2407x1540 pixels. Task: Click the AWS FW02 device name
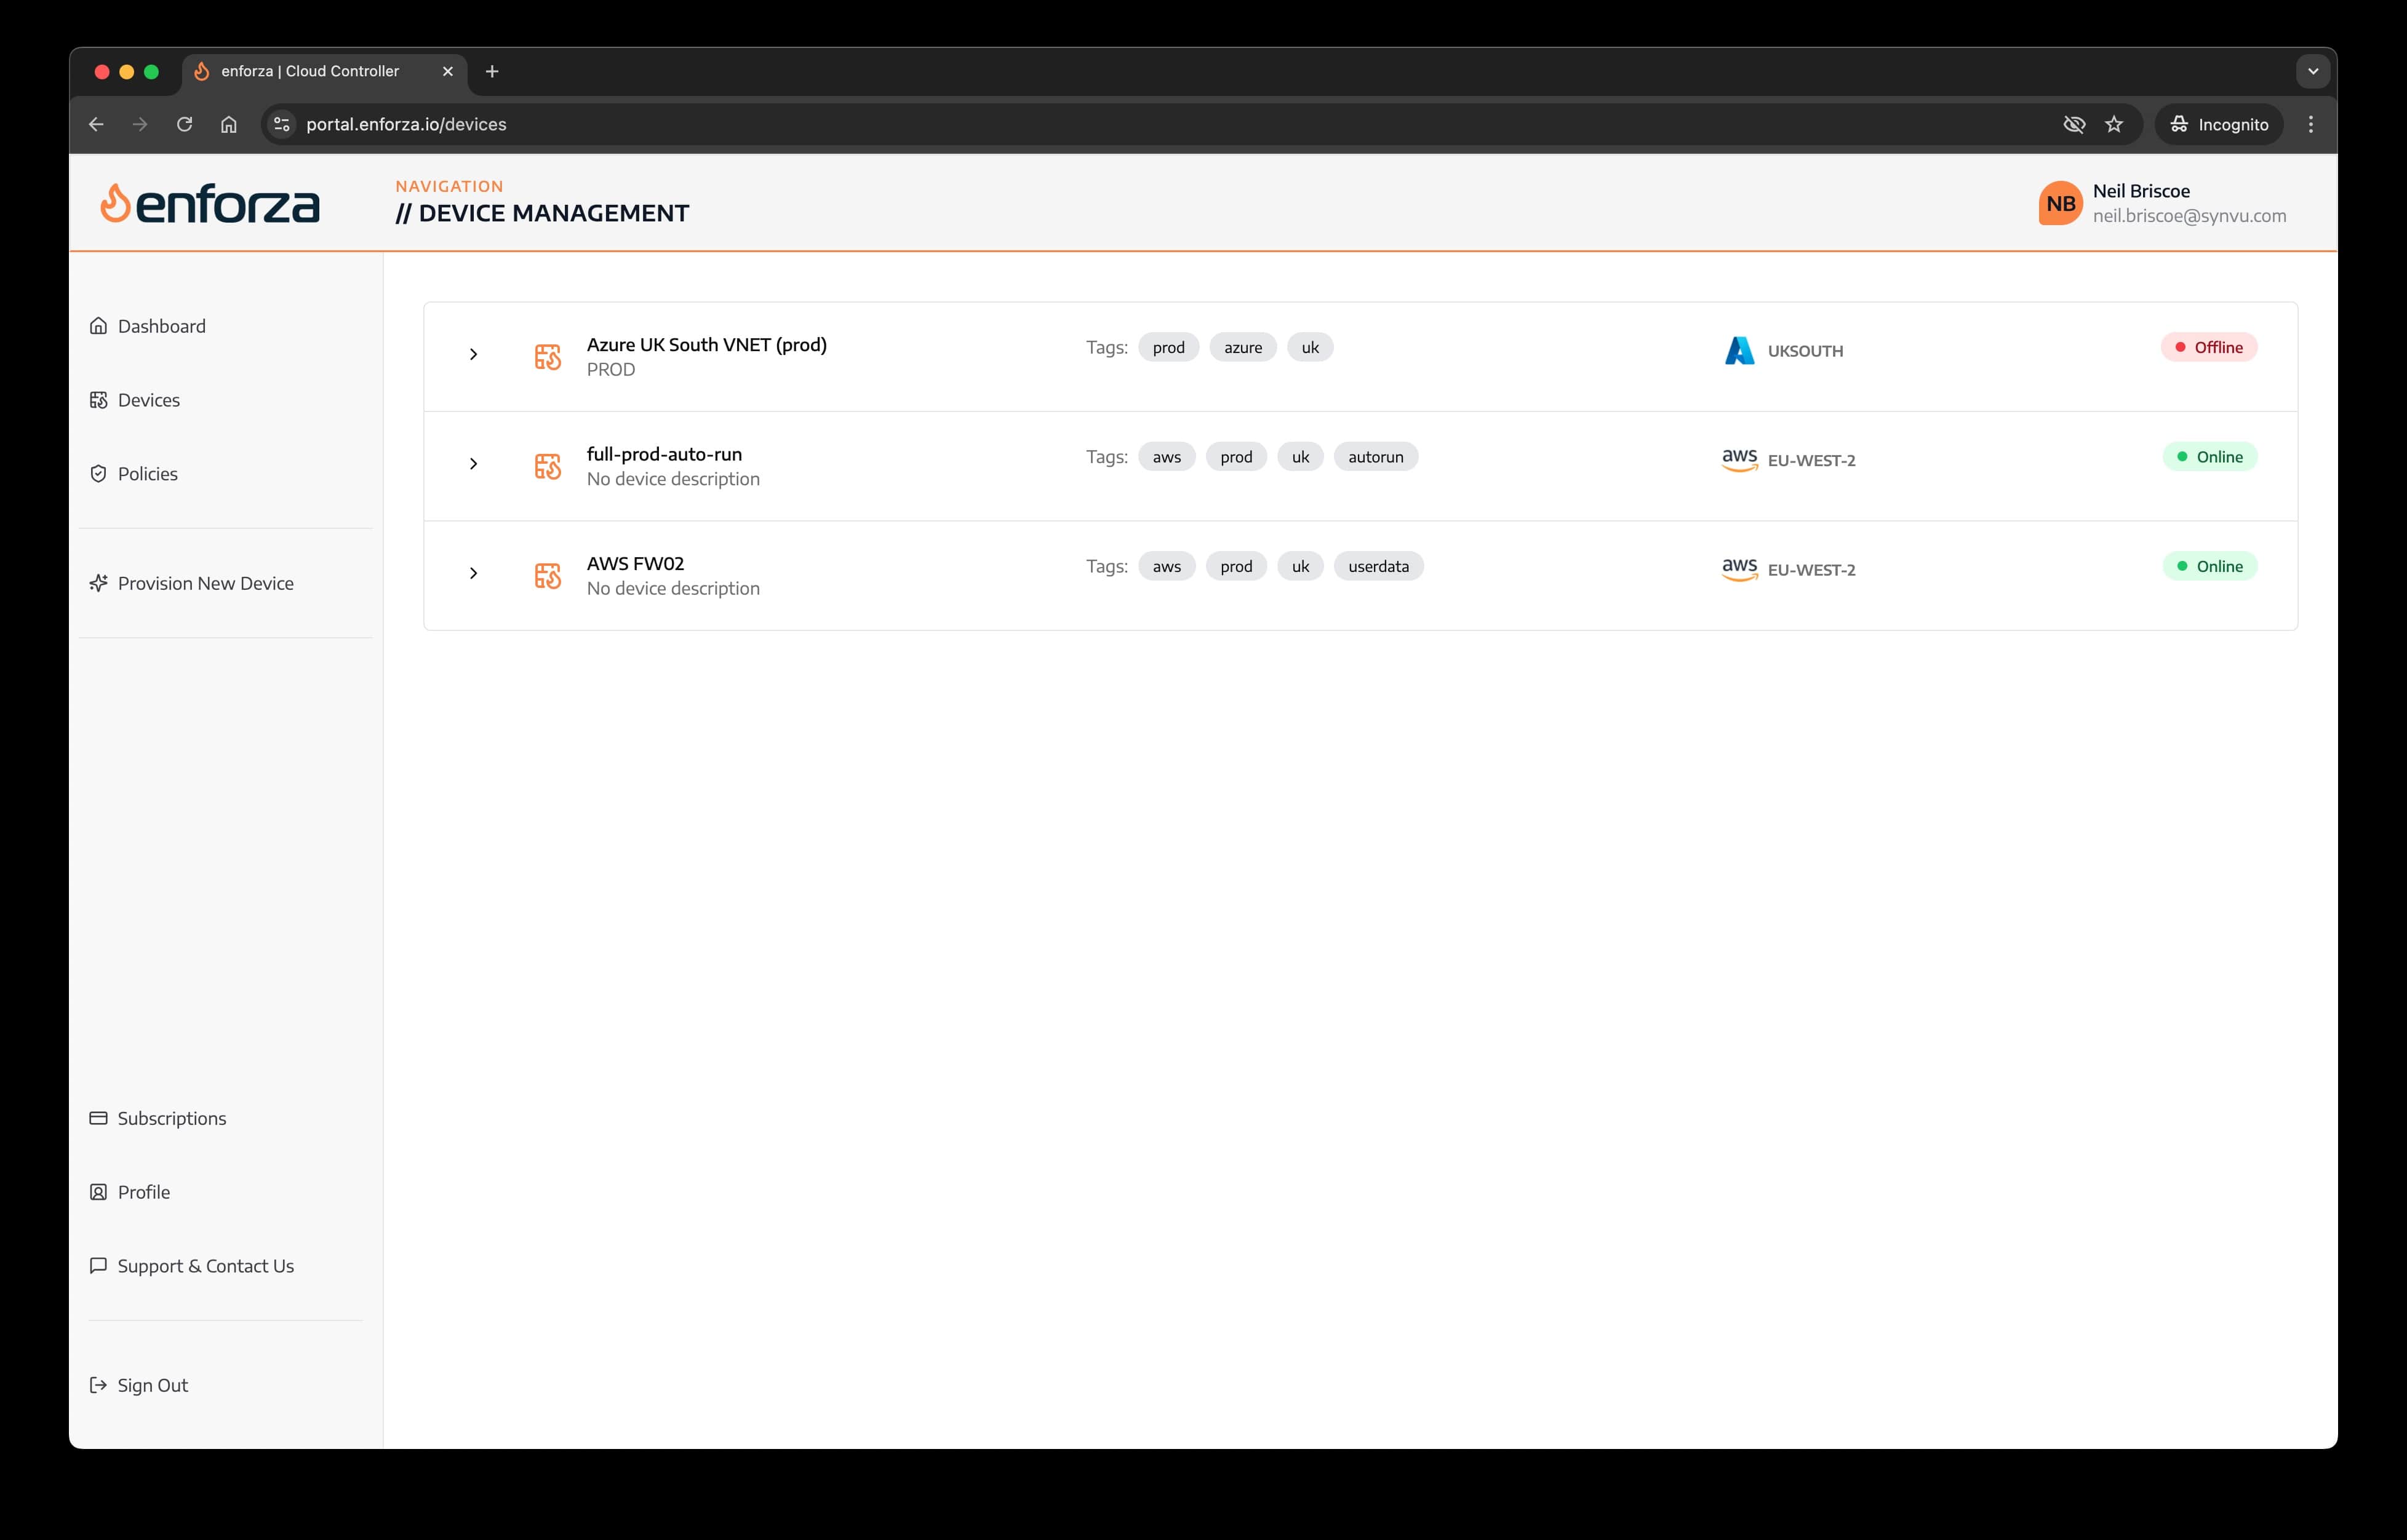click(x=635, y=563)
